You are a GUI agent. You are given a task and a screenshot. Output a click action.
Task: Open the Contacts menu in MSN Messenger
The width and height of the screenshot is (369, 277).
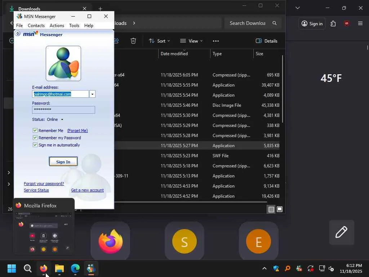[x=36, y=26]
